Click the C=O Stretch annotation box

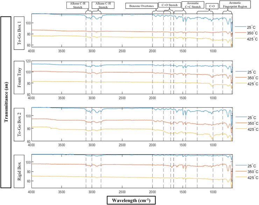pyautogui.click(x=170, y=5)
